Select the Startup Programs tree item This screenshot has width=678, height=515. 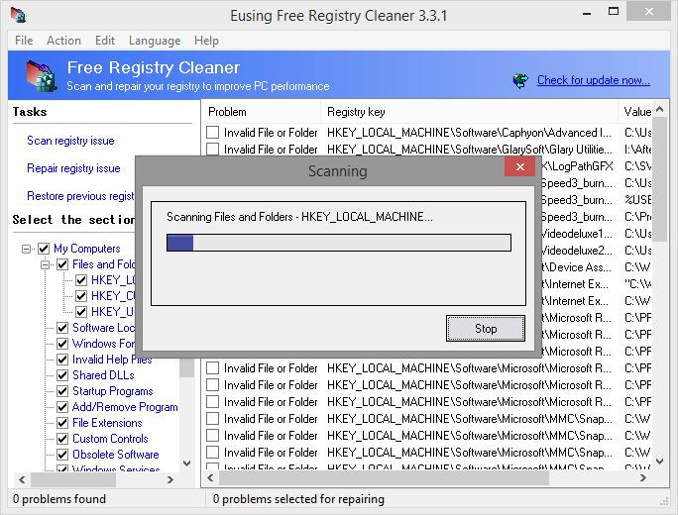112,391
